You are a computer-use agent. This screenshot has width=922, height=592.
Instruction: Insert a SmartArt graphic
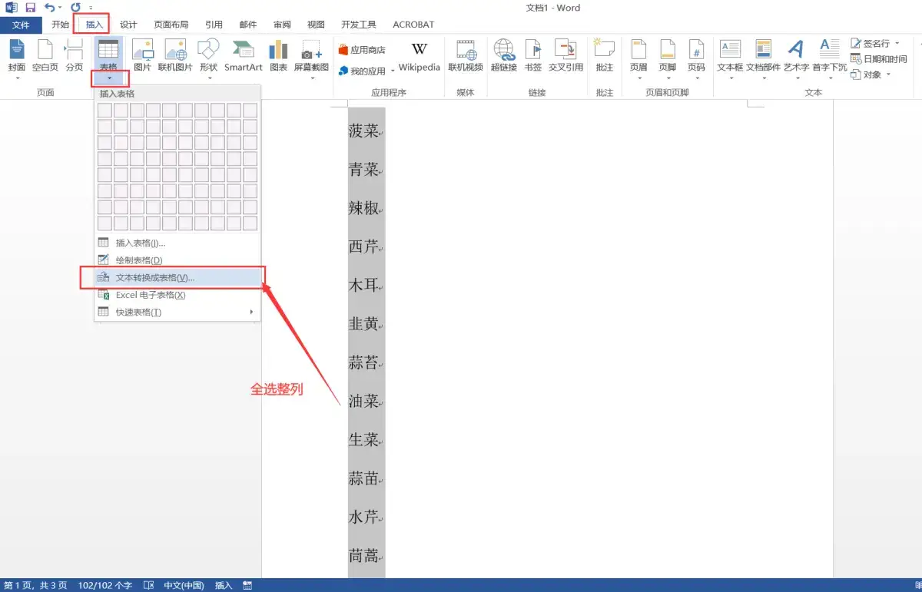coord(244,58)
